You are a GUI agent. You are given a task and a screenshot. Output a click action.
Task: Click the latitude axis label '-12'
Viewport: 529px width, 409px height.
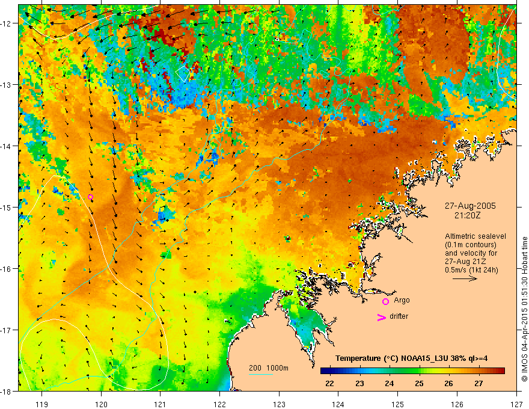[x=7, y=23]
